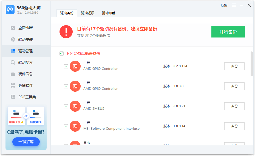Click the 畅快如飞 thumbnail
Screen dimensions: 255x156
coord(36,116)
